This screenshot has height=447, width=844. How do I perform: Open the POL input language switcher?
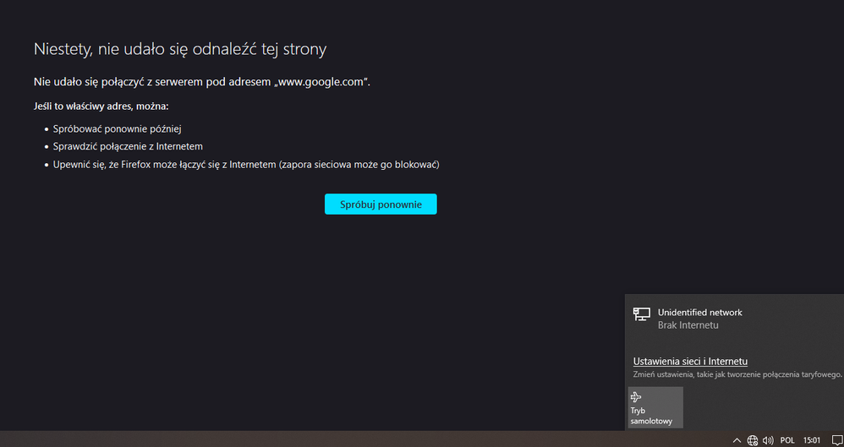787,440
